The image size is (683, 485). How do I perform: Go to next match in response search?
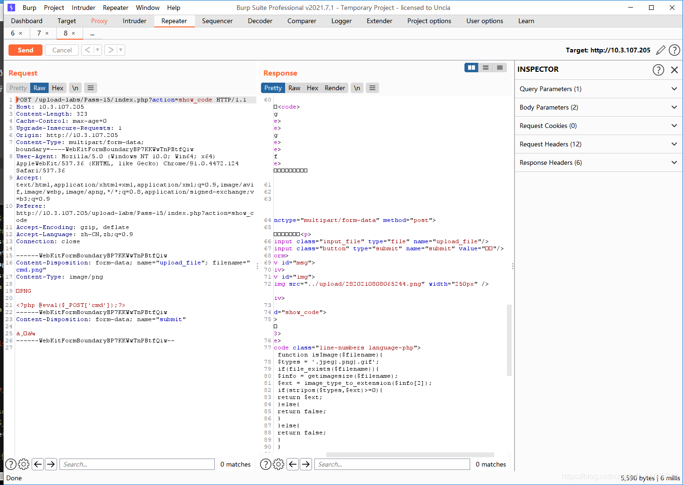point(306,464)
